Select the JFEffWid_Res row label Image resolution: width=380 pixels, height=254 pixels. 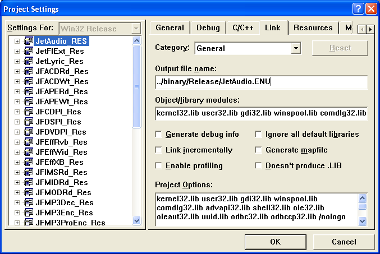click(61, 152)
